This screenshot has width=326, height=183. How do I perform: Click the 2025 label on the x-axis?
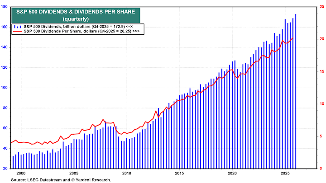point(285,174)
